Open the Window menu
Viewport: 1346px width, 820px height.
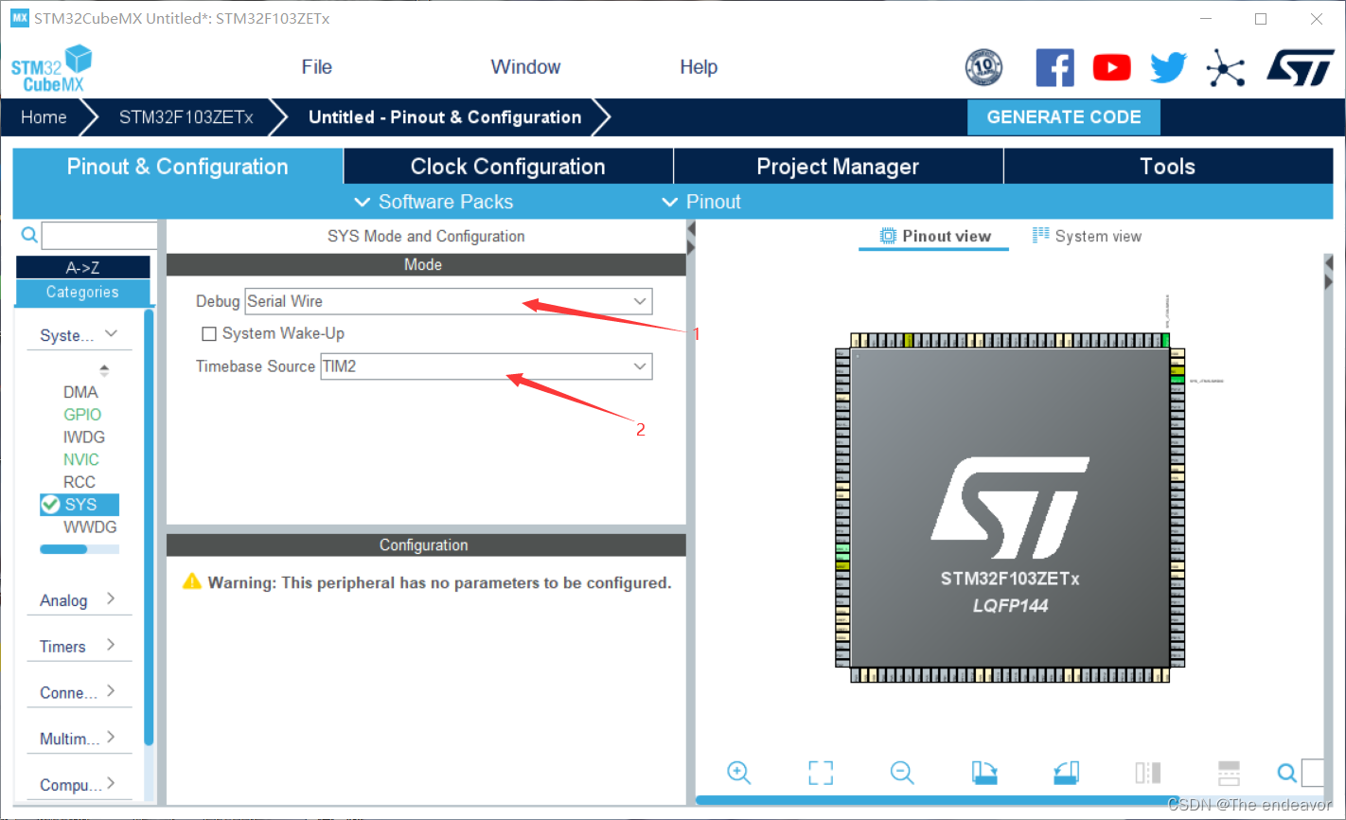tap(525, 67)
